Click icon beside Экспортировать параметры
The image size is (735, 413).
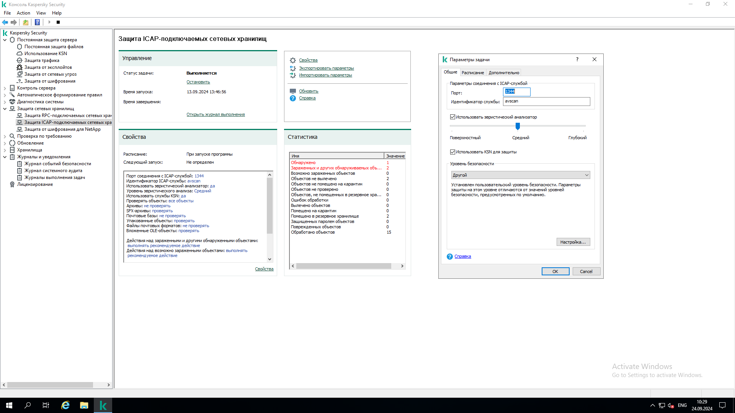point(293,68)
